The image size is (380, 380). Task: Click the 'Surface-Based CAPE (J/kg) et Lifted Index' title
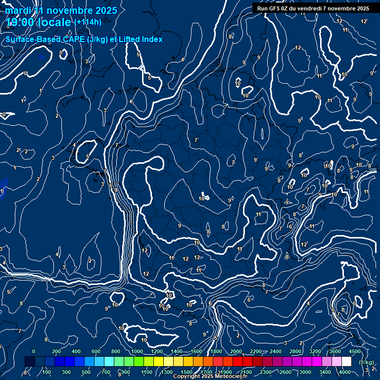click(84, 39)
